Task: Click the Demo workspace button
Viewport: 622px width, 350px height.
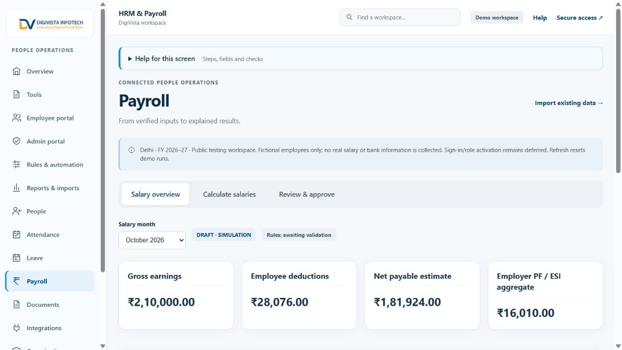Action: pyautogui.click(x=497, y=18)
